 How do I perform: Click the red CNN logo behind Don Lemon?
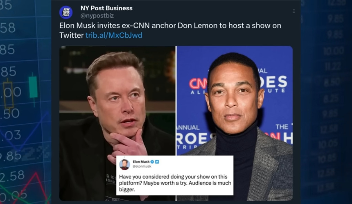point(198,84)
